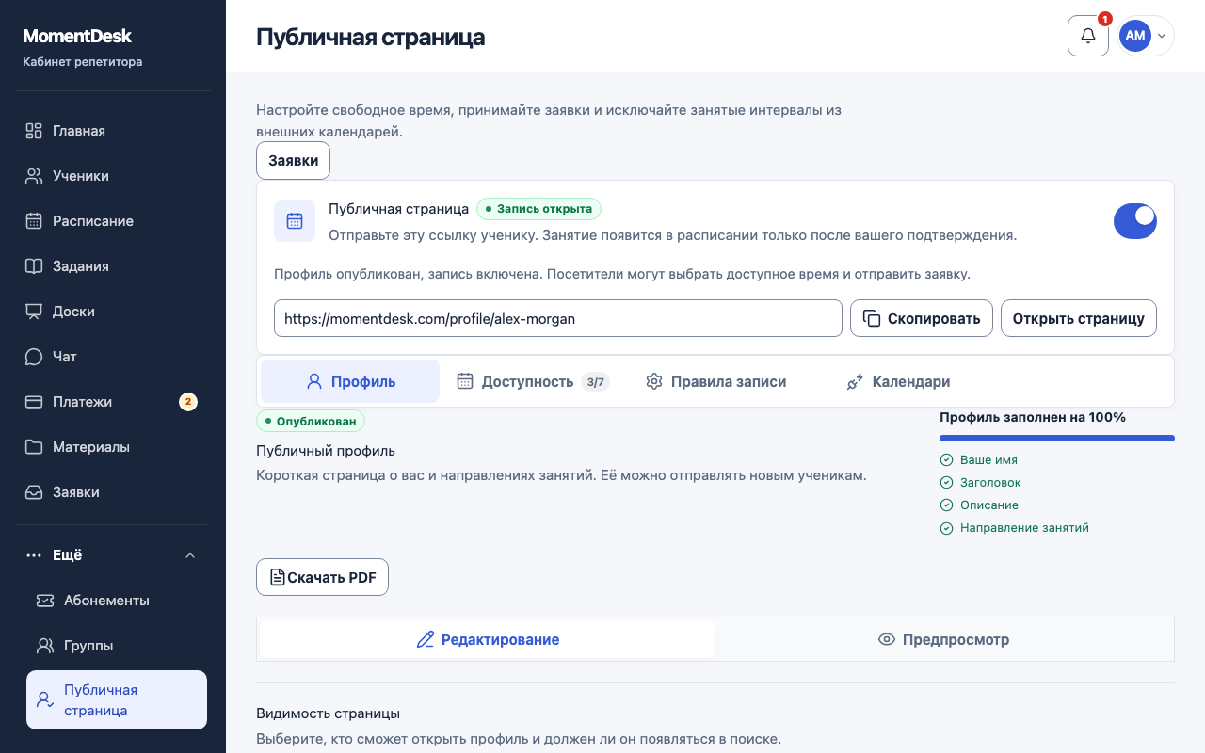The image size is (1205, 753).
Task: Click the Заявки inbox icon in sidebar
Action: [34, 492]
